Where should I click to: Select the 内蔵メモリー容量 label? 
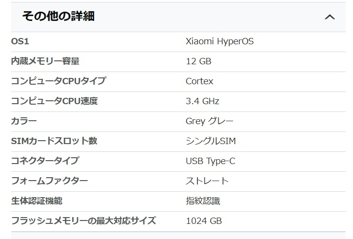coord(45,61)
